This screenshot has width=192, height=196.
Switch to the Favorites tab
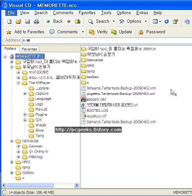(29, 49)
